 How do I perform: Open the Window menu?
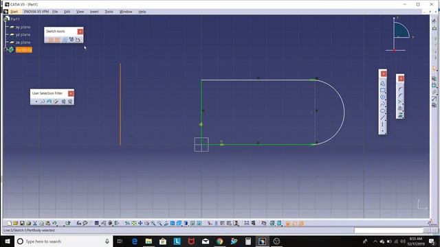pos(126,12)
